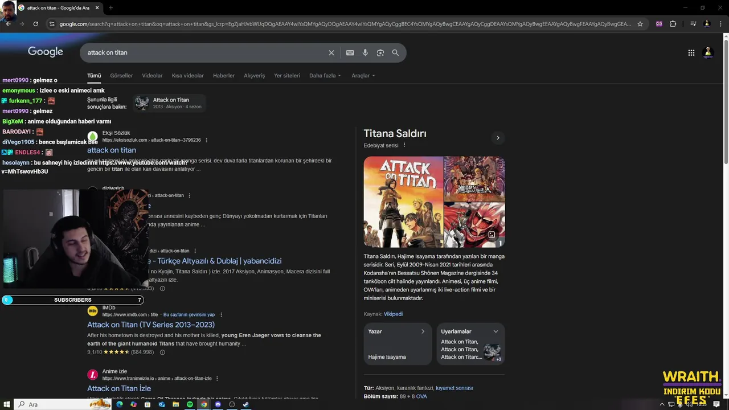The image size is (729, 410).
Task: Open the Attack on Titan İzle result
Action: [119, 388]
